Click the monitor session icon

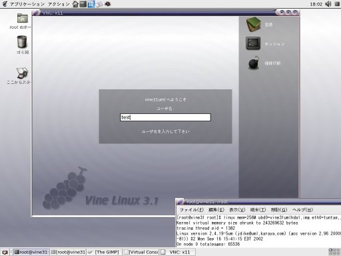click(253, 43)
